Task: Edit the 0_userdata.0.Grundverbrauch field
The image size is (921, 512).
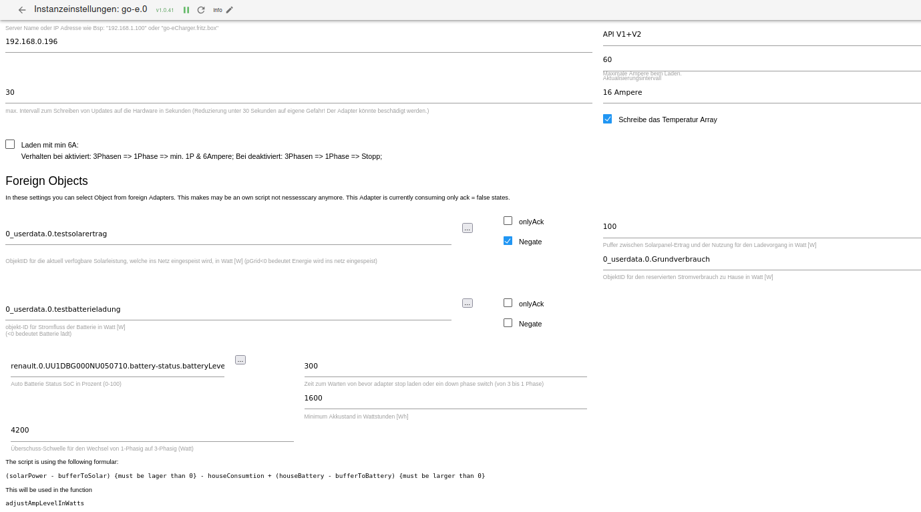Action: (x=761, y=260)
